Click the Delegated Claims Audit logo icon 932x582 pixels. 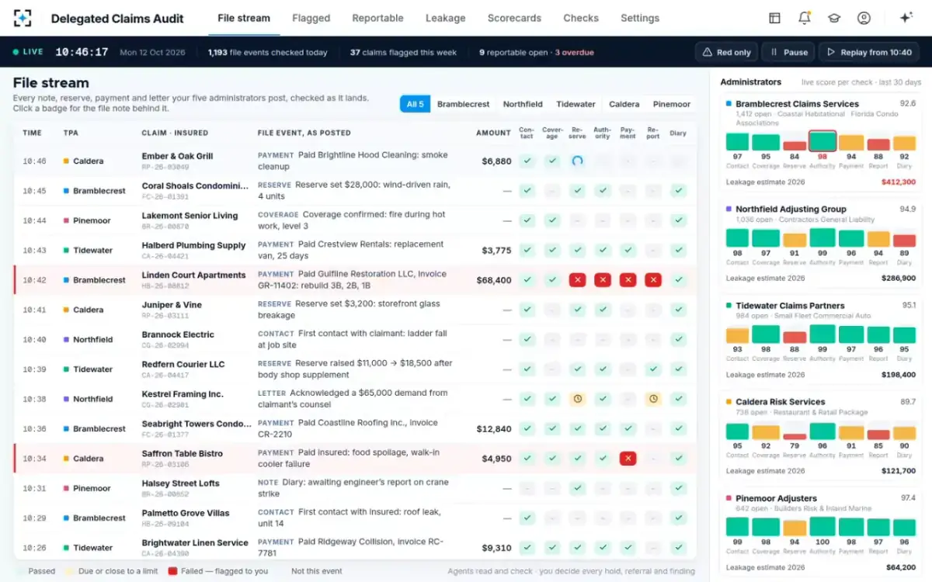point(23,18)
